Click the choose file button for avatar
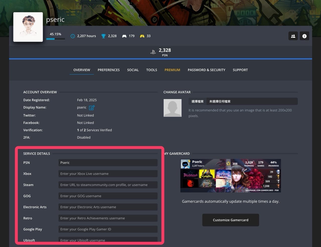Screen dimensions: 321x247 tap(198, 101)
